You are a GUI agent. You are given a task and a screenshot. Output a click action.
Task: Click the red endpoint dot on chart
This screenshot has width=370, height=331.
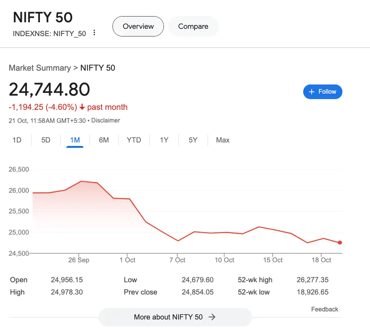click(340, 243)
